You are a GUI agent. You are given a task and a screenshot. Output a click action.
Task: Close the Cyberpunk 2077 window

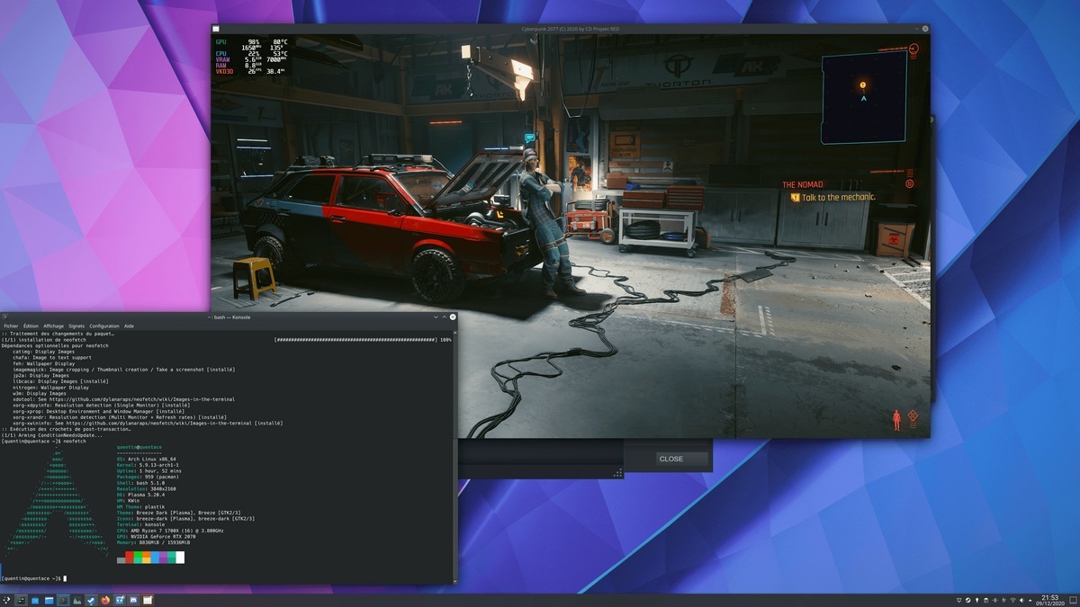point(924,29)
